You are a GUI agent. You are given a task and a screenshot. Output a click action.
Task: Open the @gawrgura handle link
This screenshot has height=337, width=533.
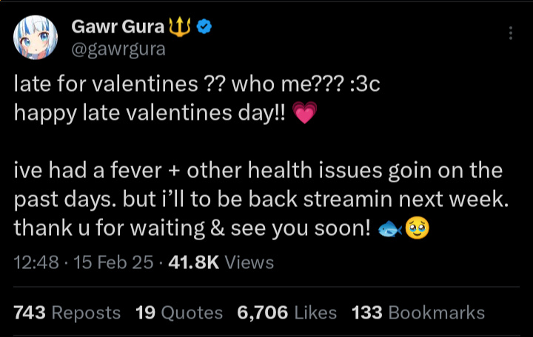click(118, 50)
